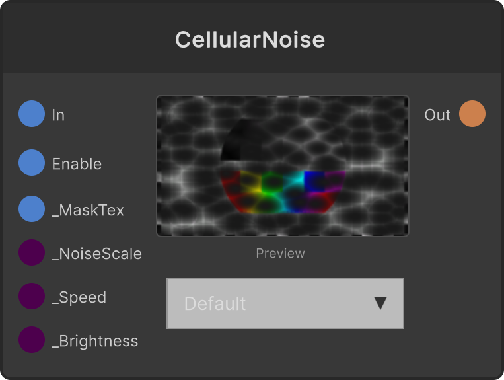504x380 pixels.
Task: Click the Enable label text
Action: coord(77,164)
